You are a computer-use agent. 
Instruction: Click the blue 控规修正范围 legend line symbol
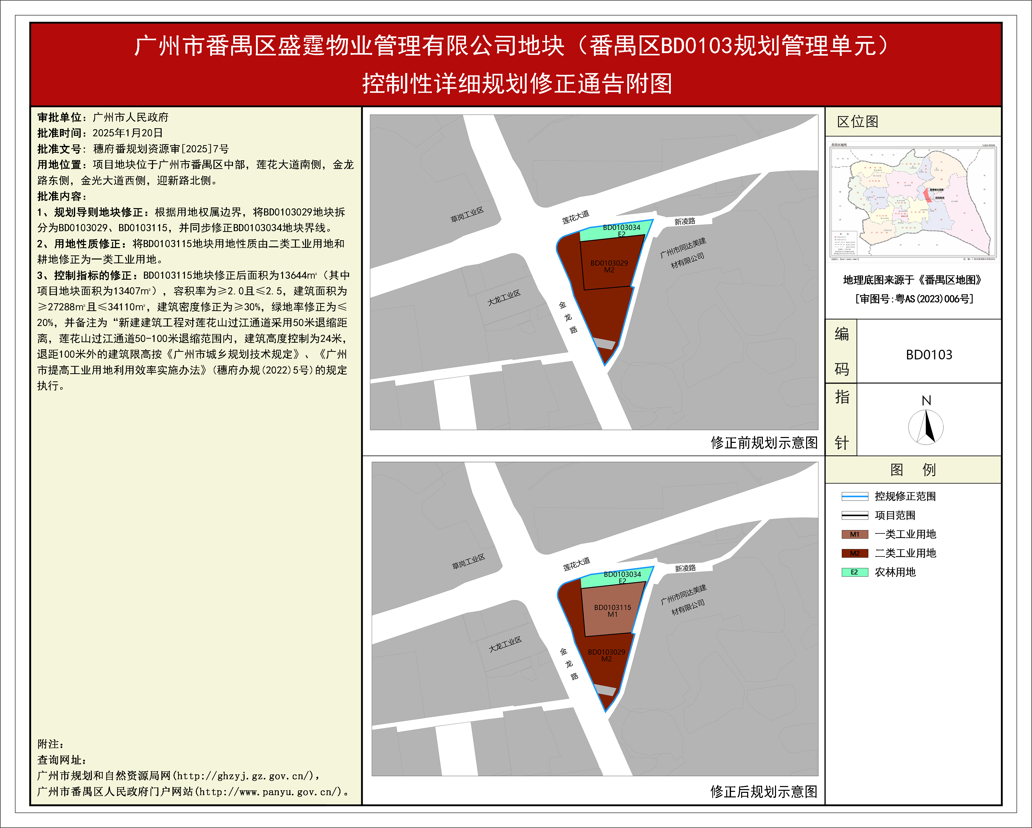click(854, 496)
